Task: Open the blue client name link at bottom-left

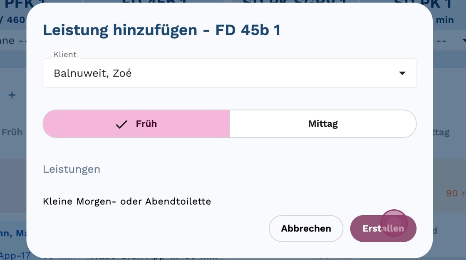Action: tap(12, 233)
